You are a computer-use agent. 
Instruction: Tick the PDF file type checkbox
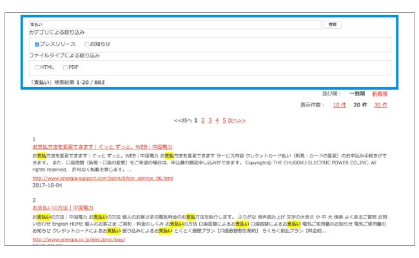pos(66,67)
